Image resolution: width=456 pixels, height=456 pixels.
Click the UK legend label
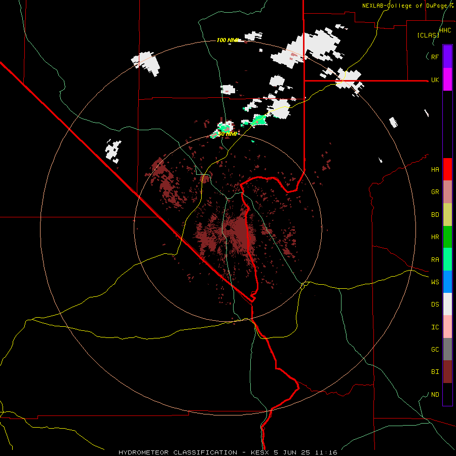[x=435, y=80]
